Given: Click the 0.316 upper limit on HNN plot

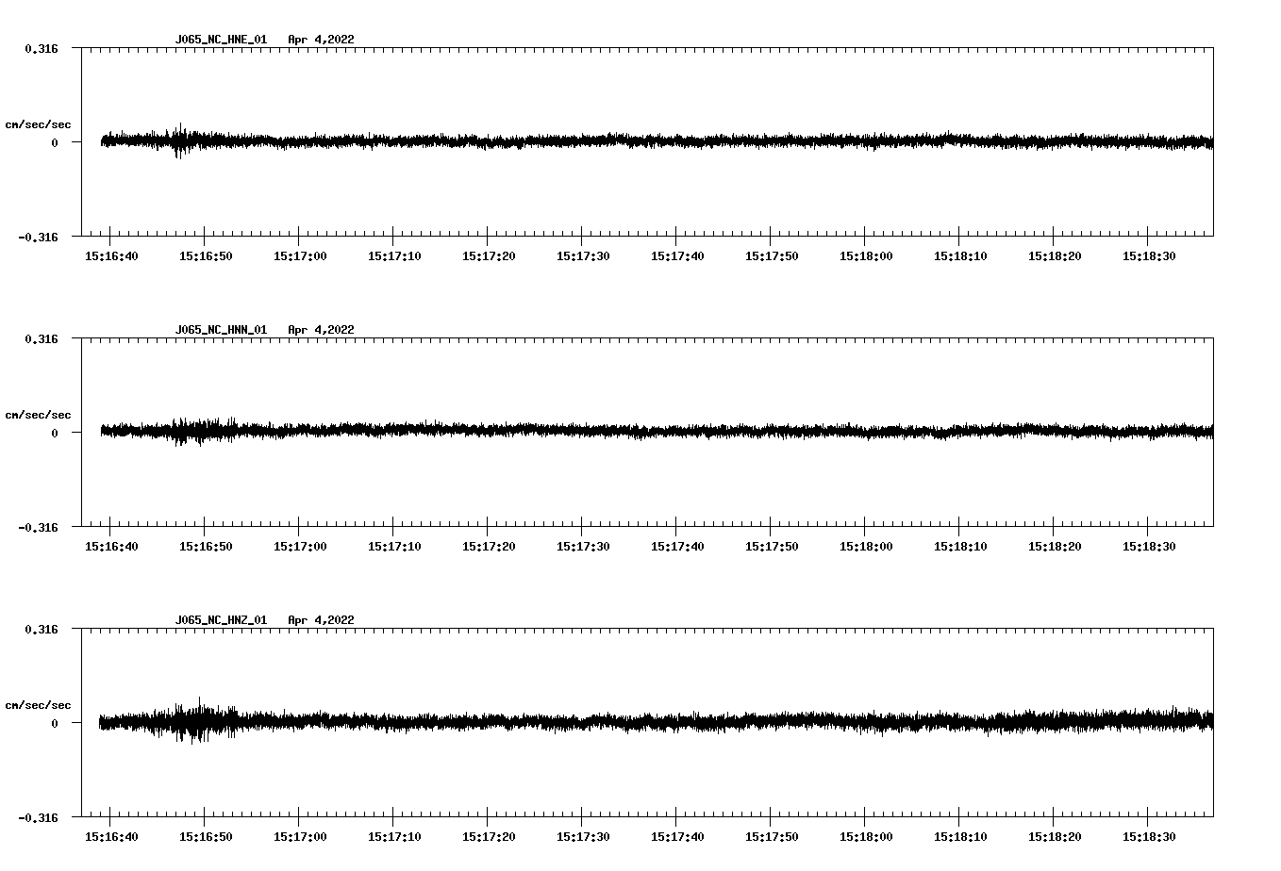Looking at the screenshot, I should coord(42,338).
